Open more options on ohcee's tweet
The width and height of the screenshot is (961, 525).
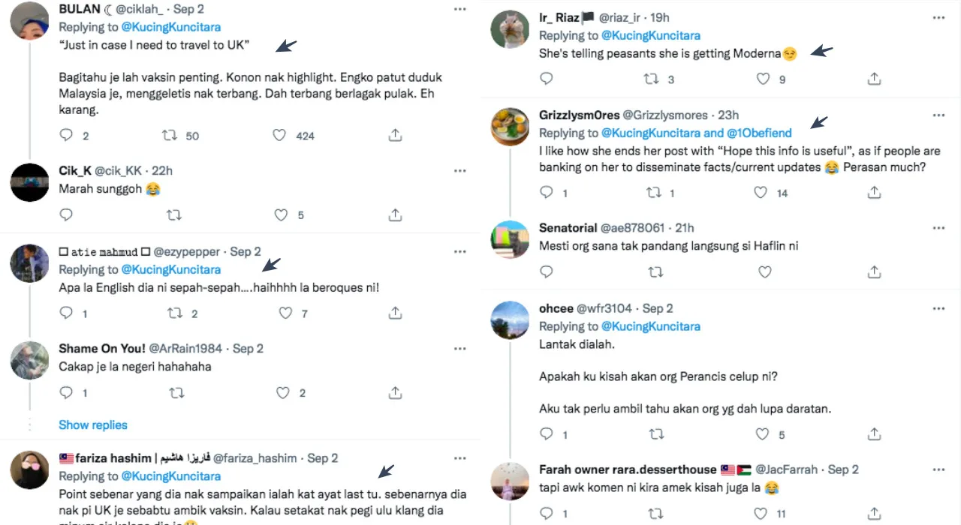click(938, 308)
